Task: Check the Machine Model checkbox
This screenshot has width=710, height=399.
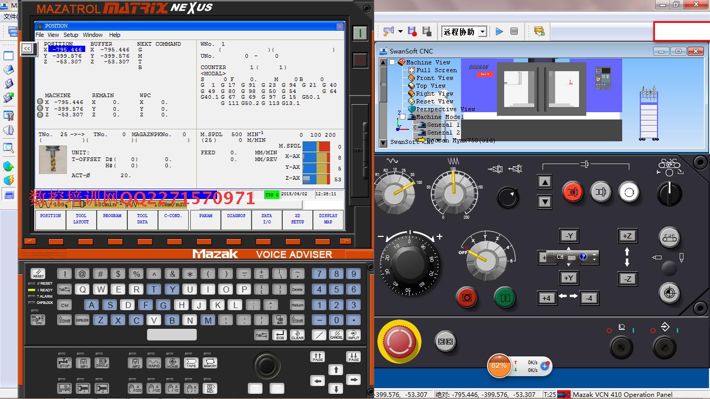Action: click(402, 117)
